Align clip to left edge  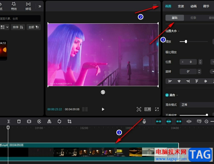[170, 81]
